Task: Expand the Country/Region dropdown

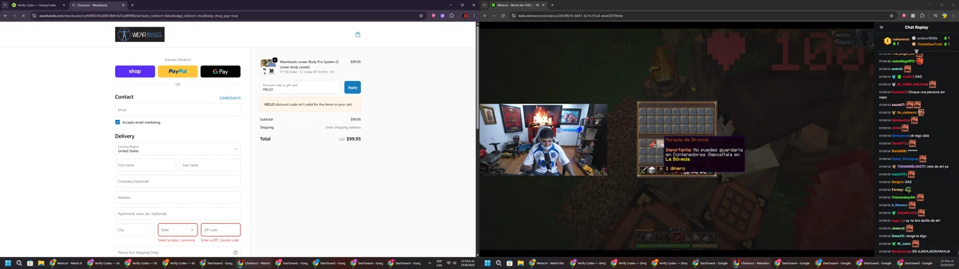Action: [x=178, y=149]
